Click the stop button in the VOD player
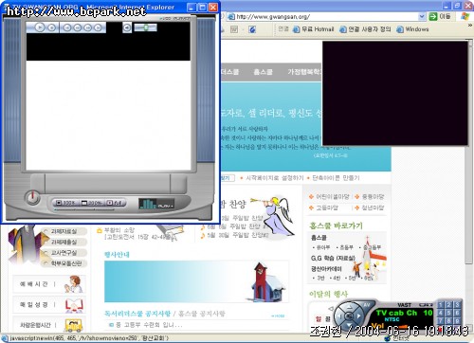Viewport: 474px width, 343px height. [52, 27]
